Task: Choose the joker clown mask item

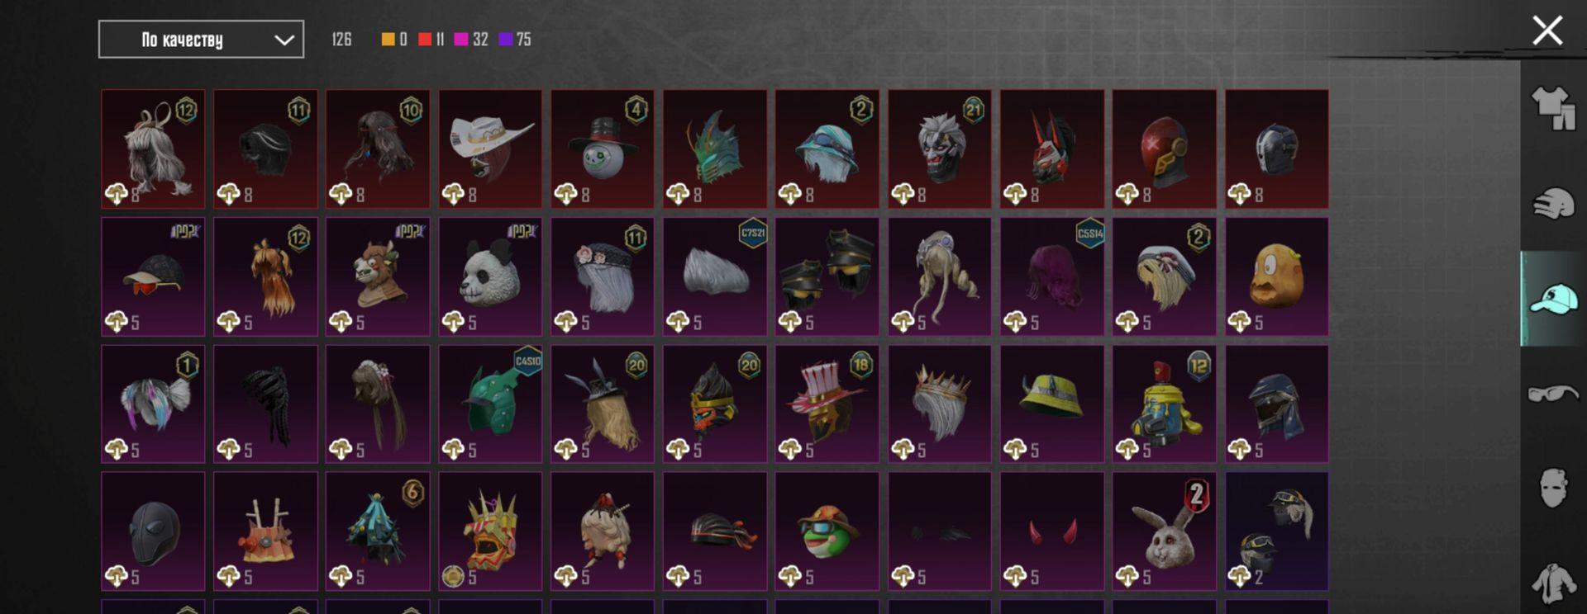Action: pyautogui.click(x=940, y=149)
